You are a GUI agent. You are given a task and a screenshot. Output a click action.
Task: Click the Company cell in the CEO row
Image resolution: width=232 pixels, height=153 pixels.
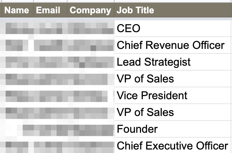[90, 28]
